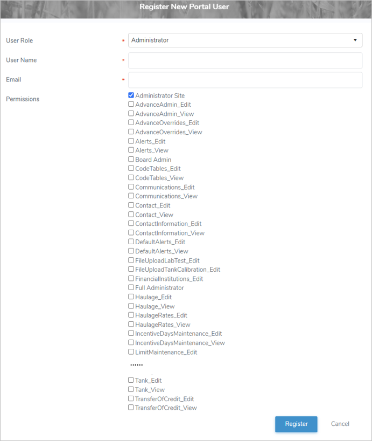Uncheck the Administrator Site permission
This screenshot has width=372, height=441.
click(130, 95)
